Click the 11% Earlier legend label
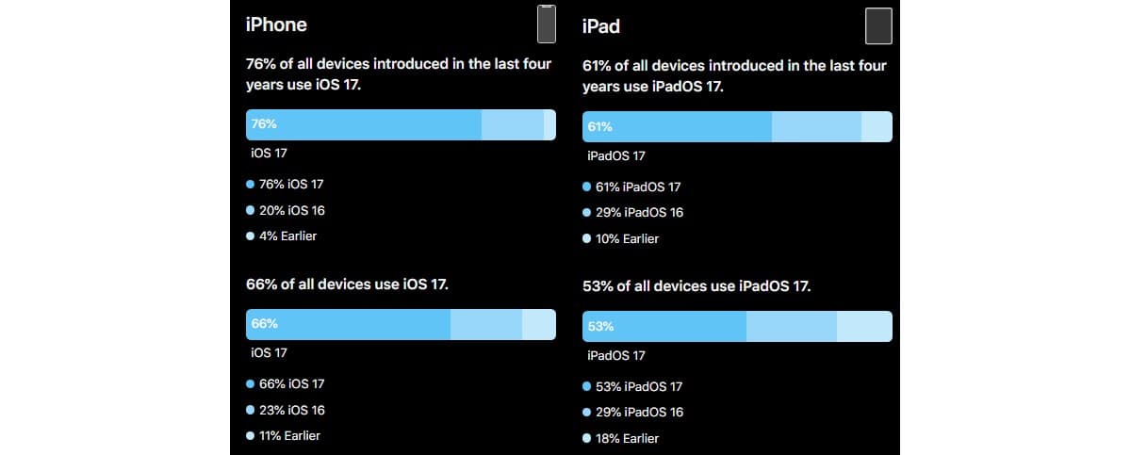Image resolution: width=1131 pixels, height=455 pixels. (x=289, y=435)
